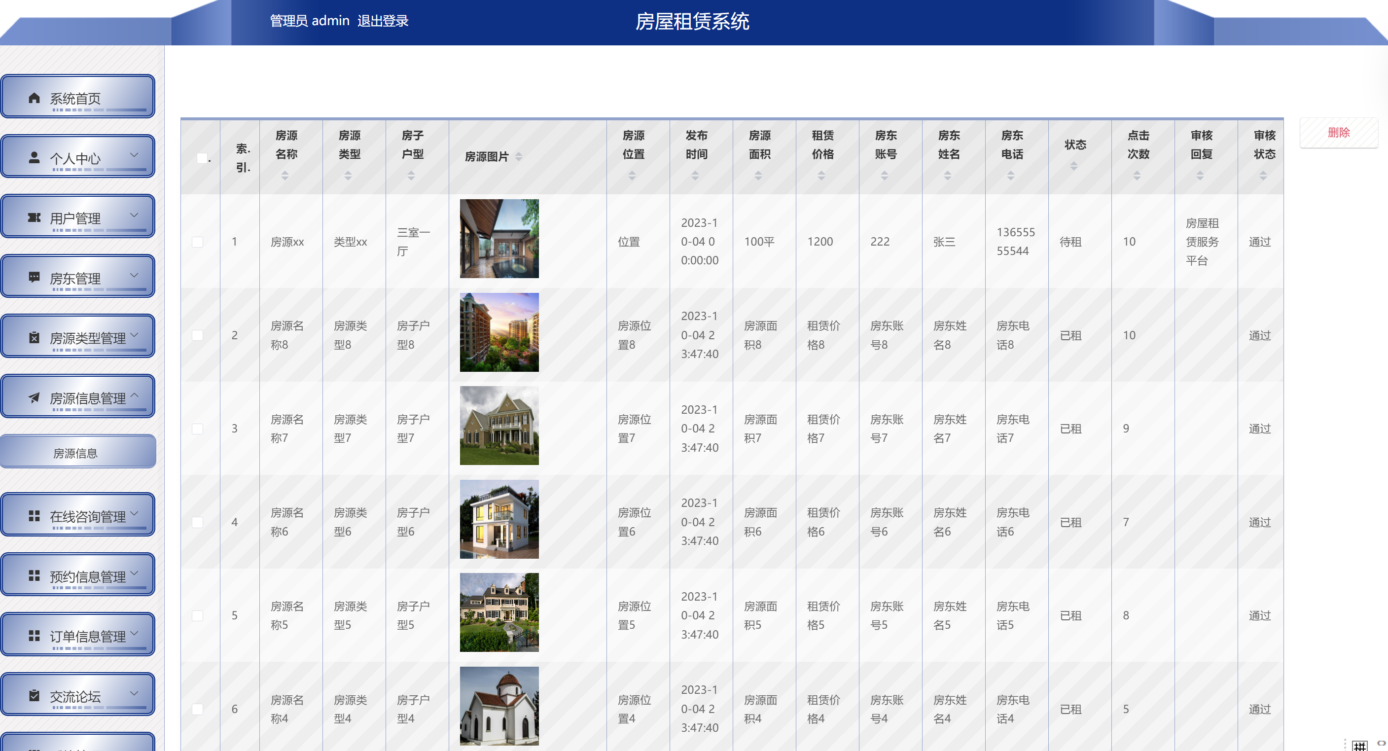The width and height of the screenshot is (1388, 751).
Task: Sort by 房源面积 column arrows
Action: click(758, 176)
